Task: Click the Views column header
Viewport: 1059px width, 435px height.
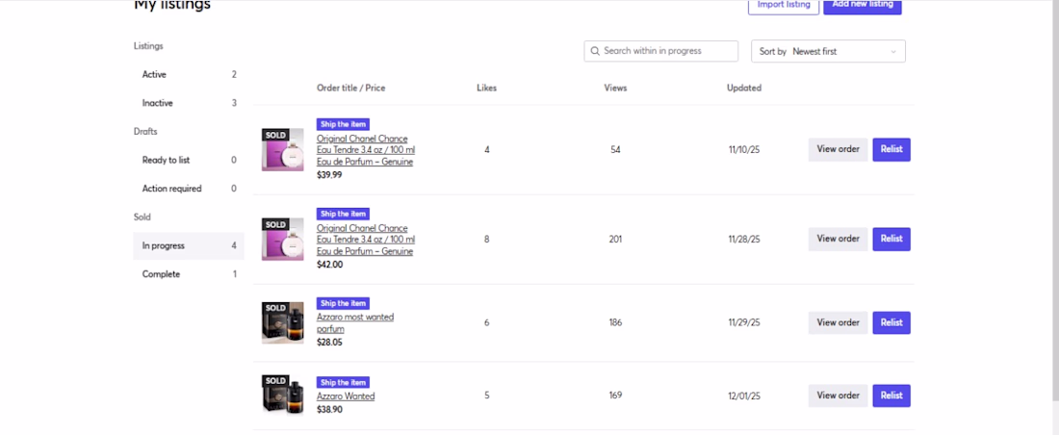Action: [x=615, y=88]
